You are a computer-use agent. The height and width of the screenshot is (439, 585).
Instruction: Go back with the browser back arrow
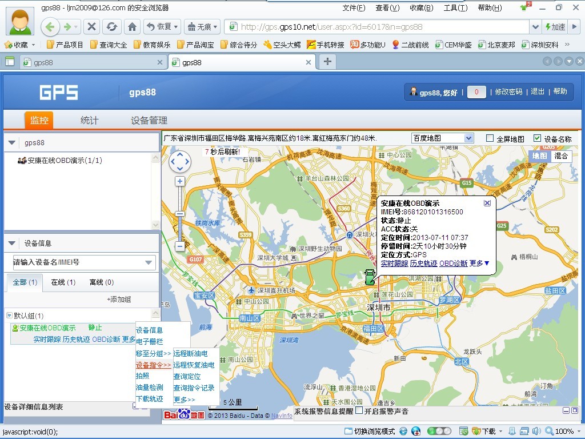50,27
